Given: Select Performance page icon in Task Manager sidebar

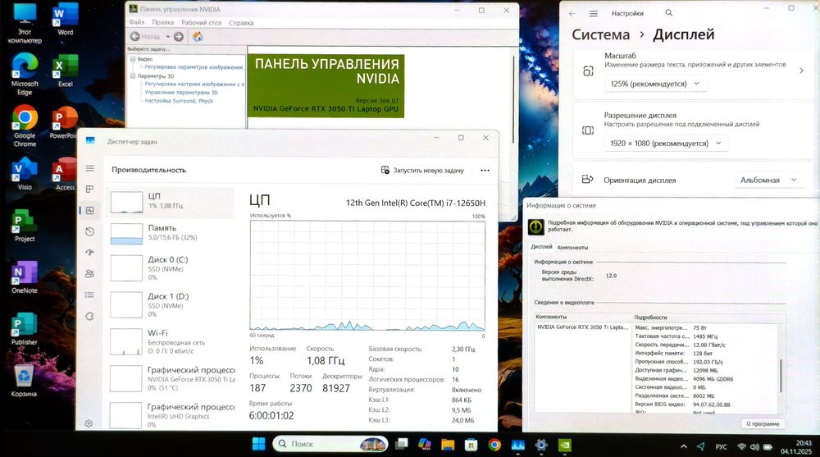Looking at the screenshot, I should click(90, 210).
